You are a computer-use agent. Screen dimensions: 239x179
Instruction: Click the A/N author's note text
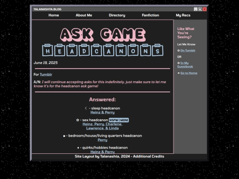100,84
